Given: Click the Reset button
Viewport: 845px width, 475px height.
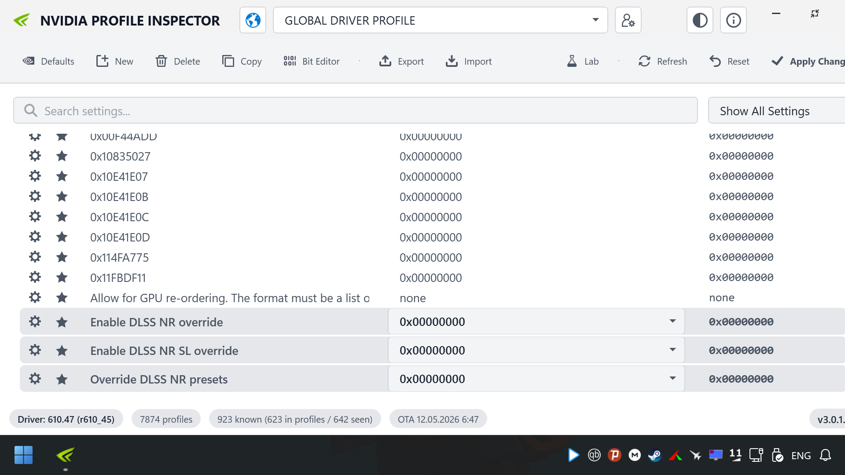Looking at the screenshot, I should [729, 61].
